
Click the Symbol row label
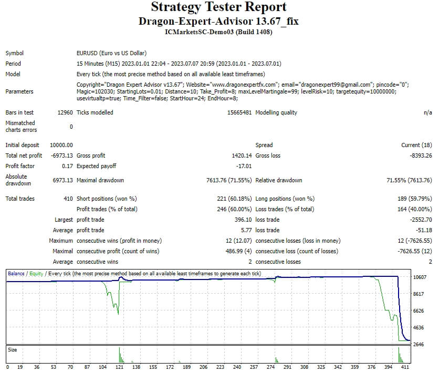pos(15,53)
